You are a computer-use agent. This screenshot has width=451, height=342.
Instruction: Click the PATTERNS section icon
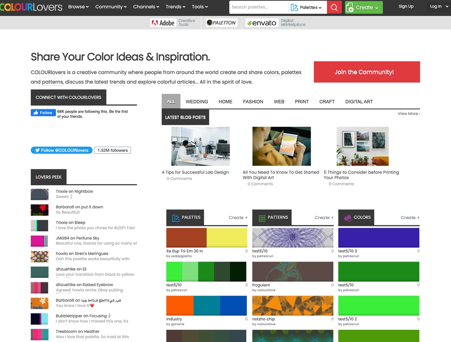pos(262,217)
